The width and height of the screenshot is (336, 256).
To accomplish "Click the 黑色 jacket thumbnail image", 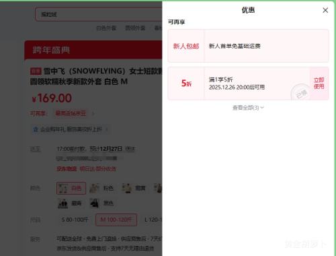I will click(x=95, y=203).
